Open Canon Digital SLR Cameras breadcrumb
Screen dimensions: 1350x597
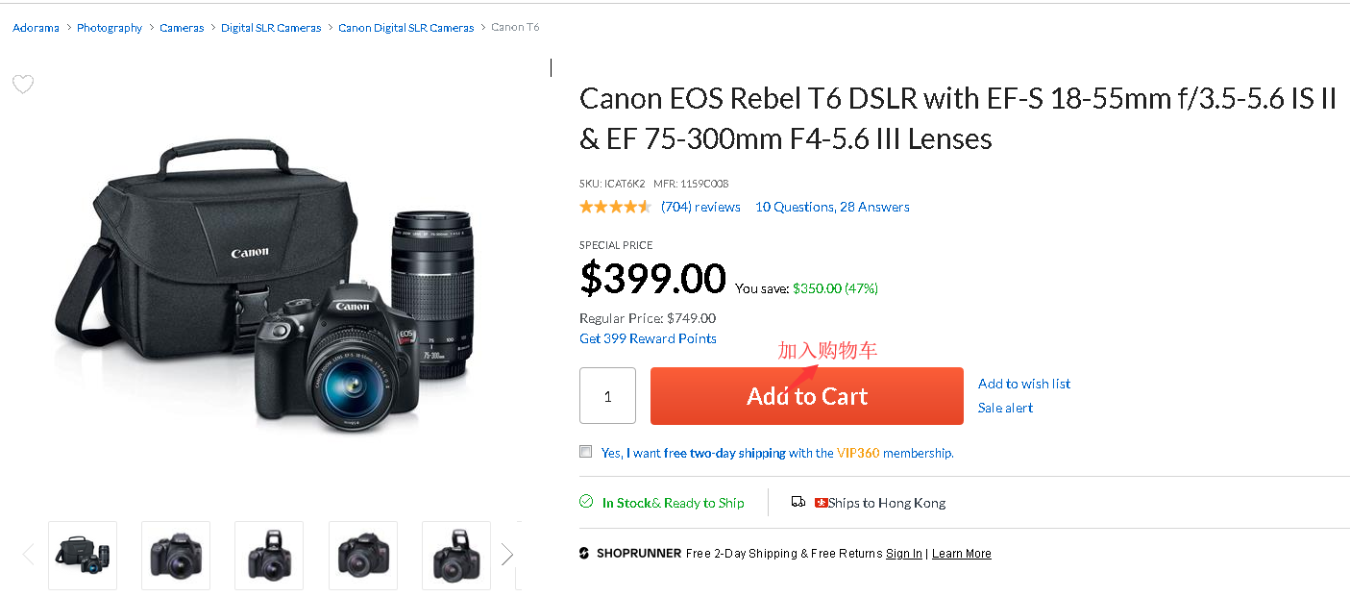pyautogui.click(x=405, y=28)
